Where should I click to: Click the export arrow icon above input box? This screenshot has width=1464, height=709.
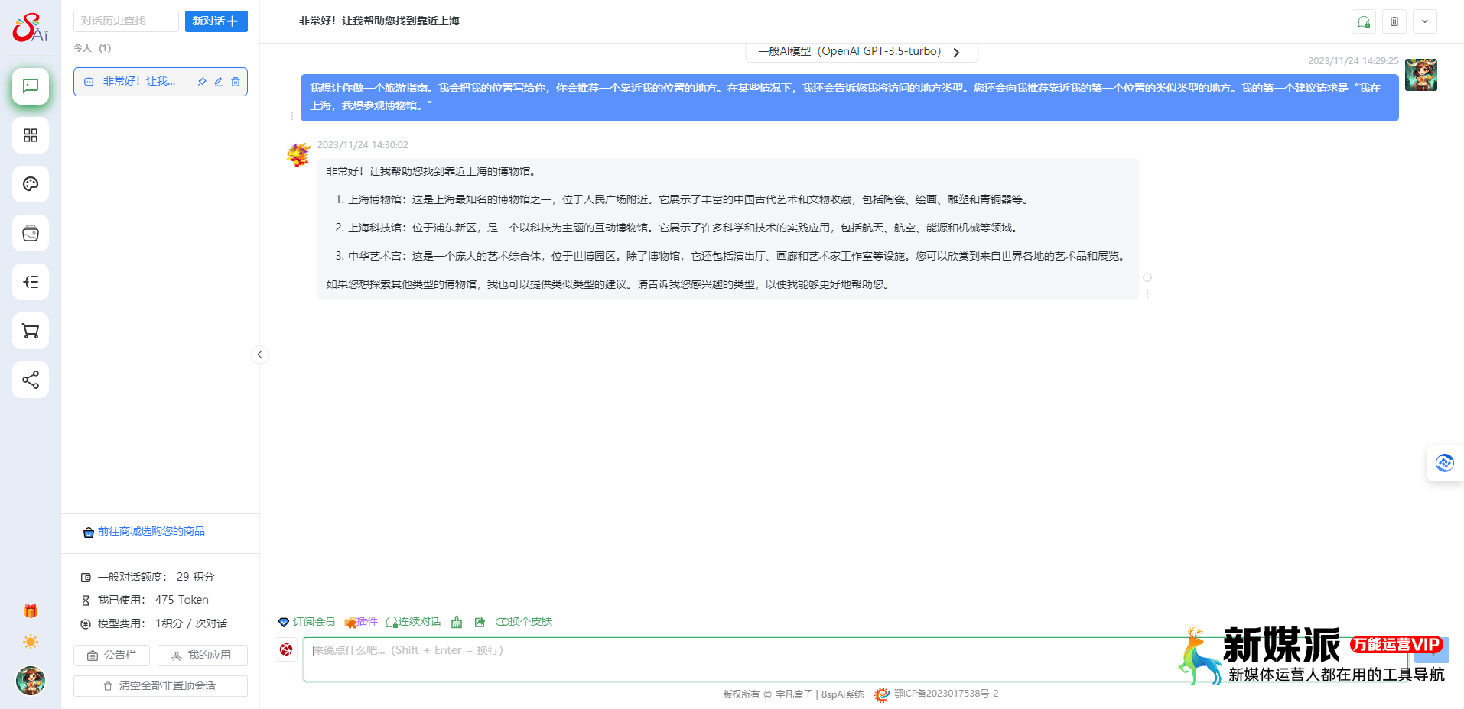point(480,622)
